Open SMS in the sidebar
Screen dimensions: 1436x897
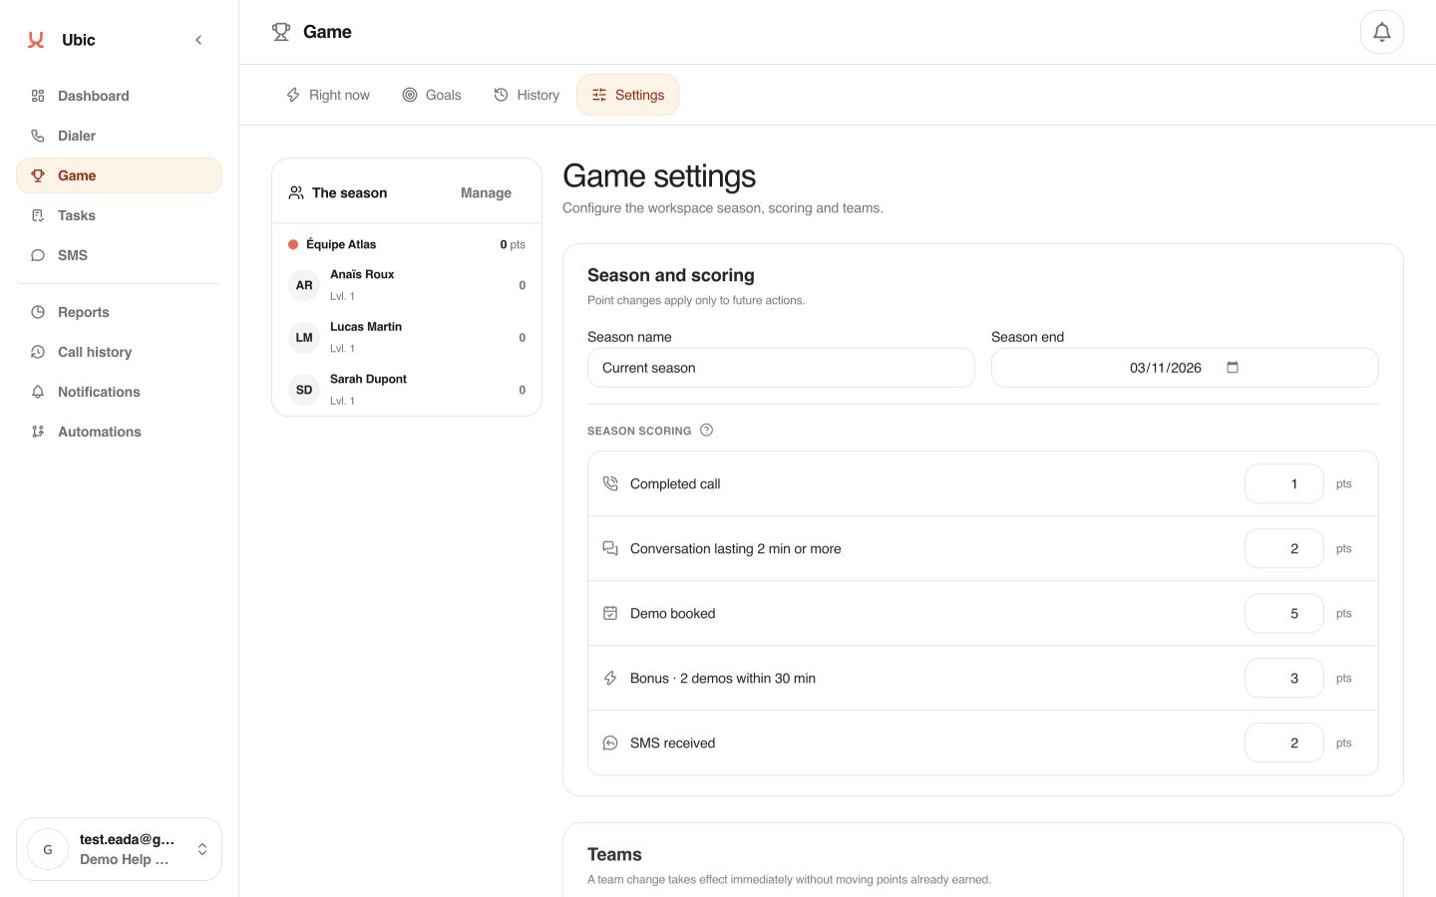[119, 255]
